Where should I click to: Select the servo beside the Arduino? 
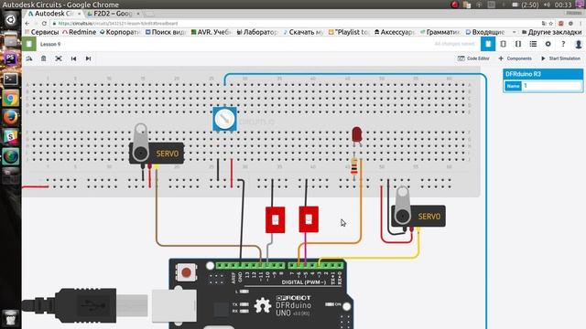pos(418,216)
